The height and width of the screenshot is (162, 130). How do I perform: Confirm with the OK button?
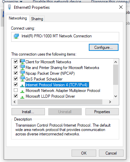click(84, 153)
